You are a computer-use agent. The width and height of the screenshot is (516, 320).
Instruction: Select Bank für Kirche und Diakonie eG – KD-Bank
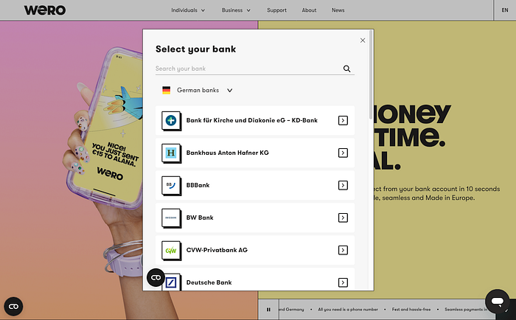point(255,120)
